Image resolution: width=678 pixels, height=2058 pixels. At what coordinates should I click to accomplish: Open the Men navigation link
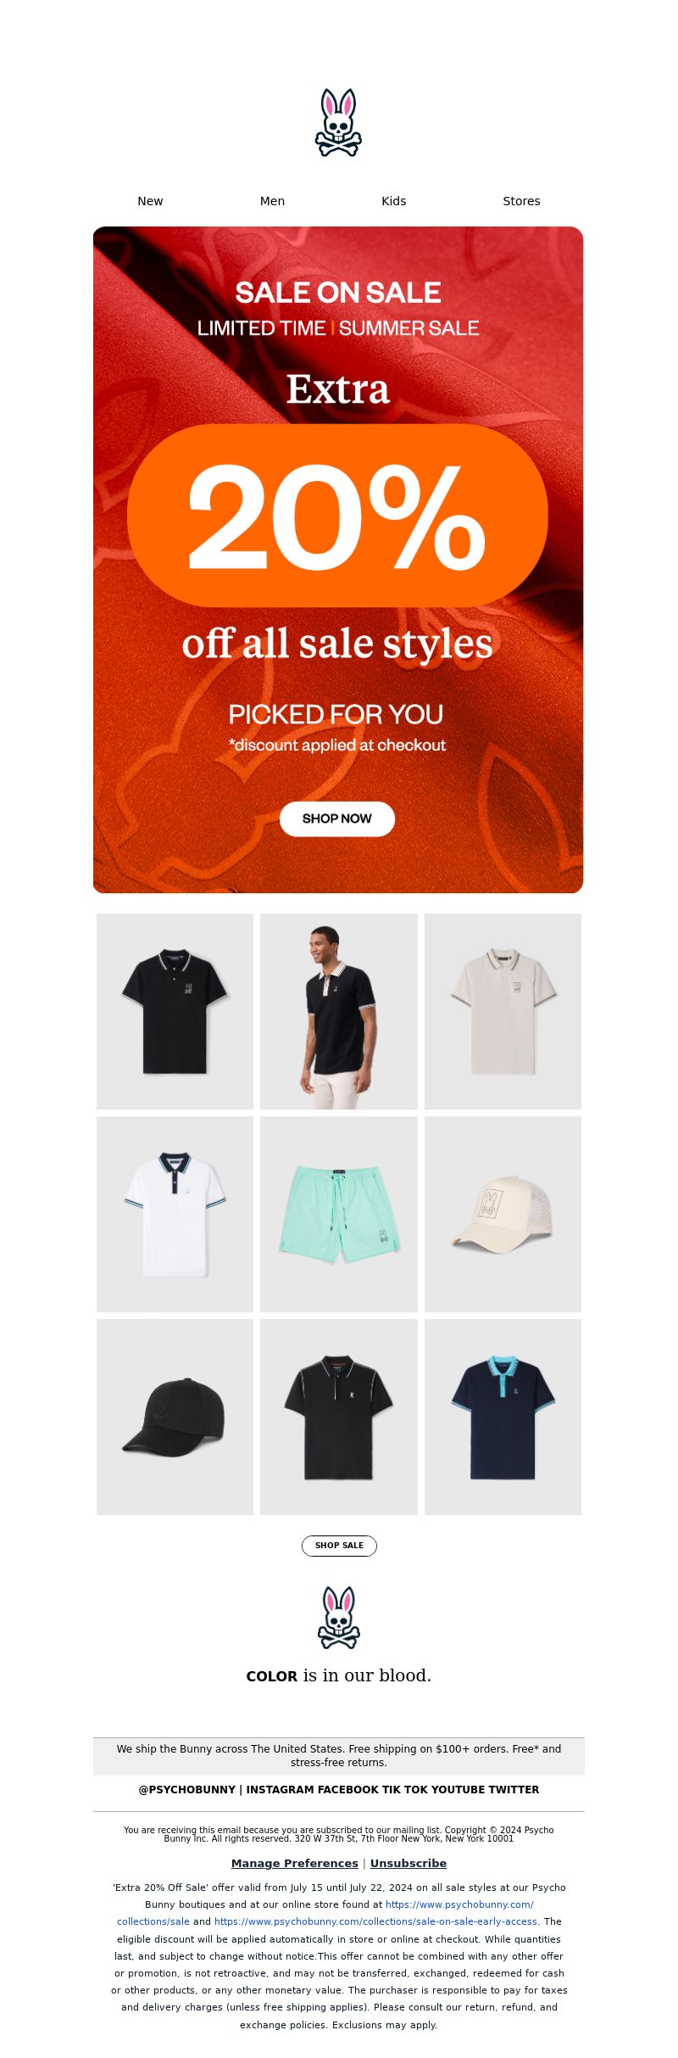pos(272,201)
